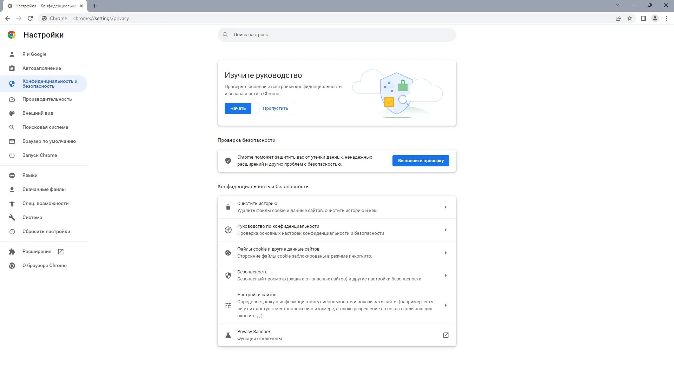This screenshot has width=674, height=365.
Task: Expand the Настройки сайтов row
Action: pos(445,305)
